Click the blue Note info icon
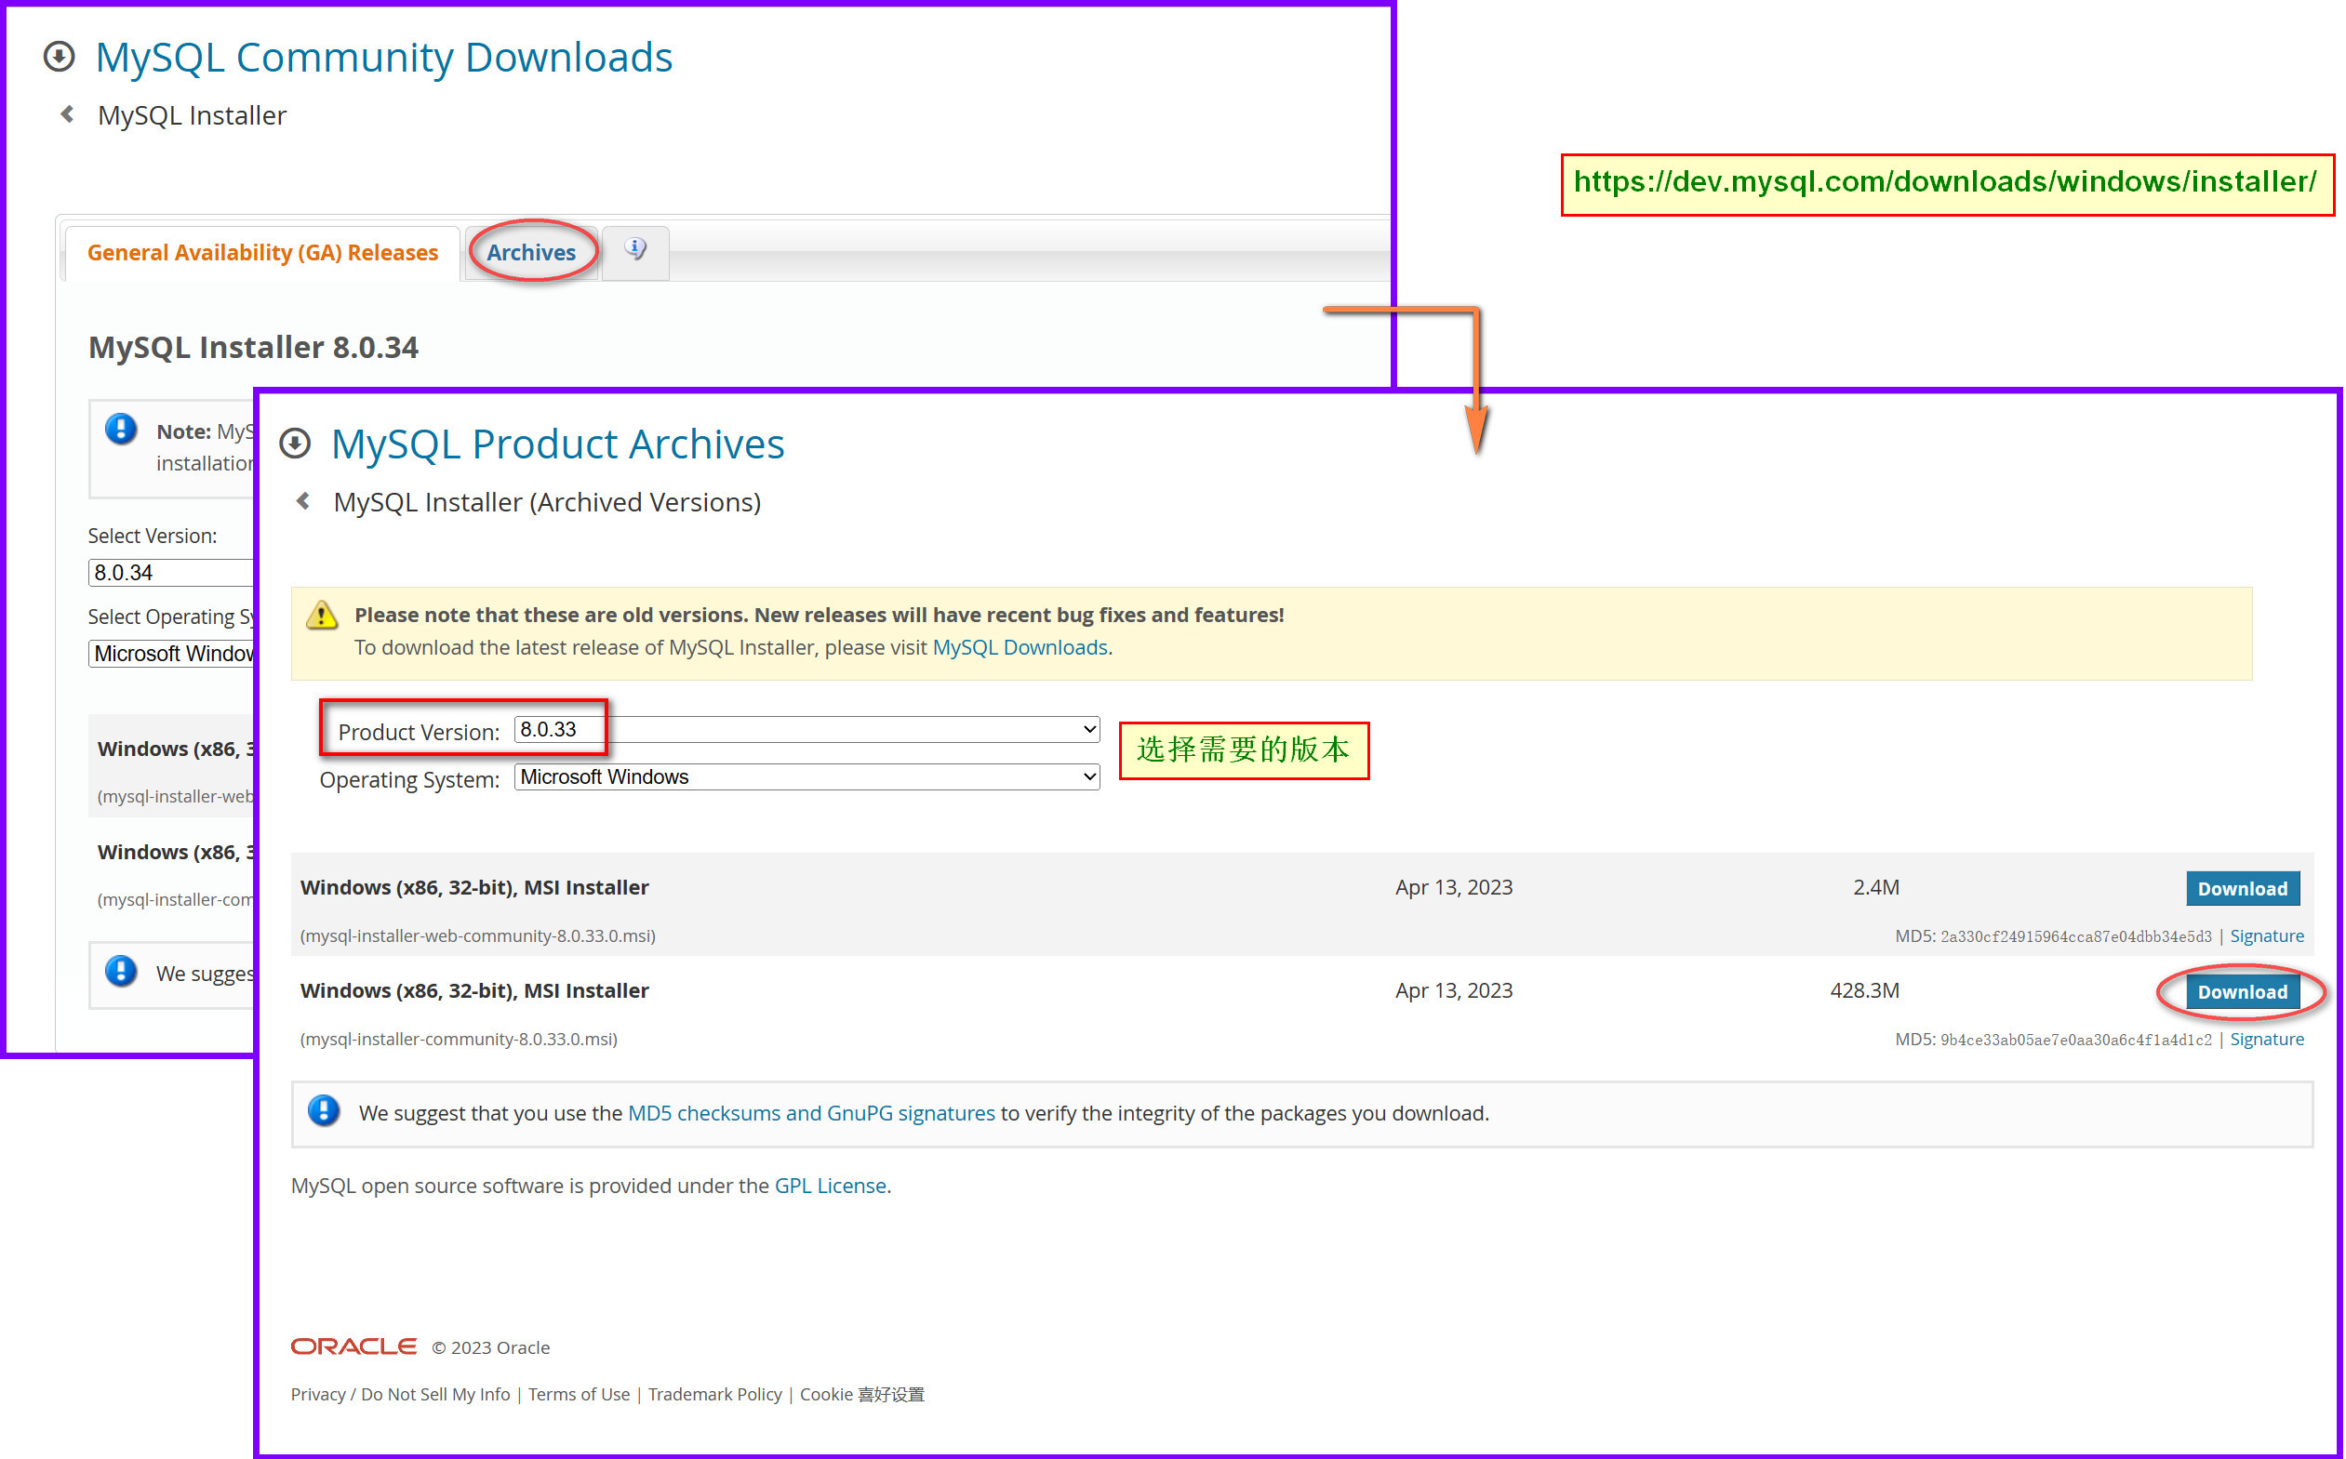Screen dimensions: 2346x1459 [x=121, y=430]
